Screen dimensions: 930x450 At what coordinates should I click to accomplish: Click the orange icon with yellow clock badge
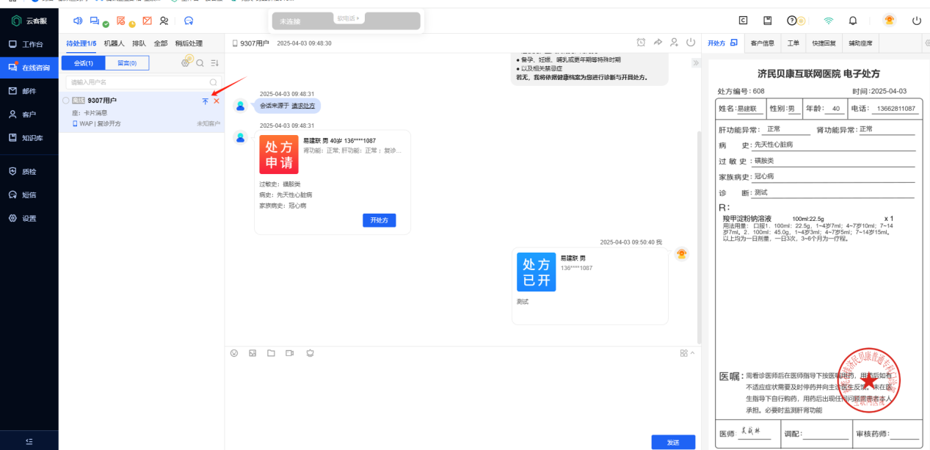pyautogui.click(x=123, y=21)
